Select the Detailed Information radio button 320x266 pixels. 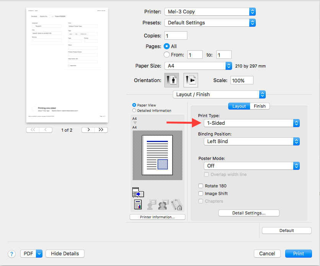pos(134,111)
